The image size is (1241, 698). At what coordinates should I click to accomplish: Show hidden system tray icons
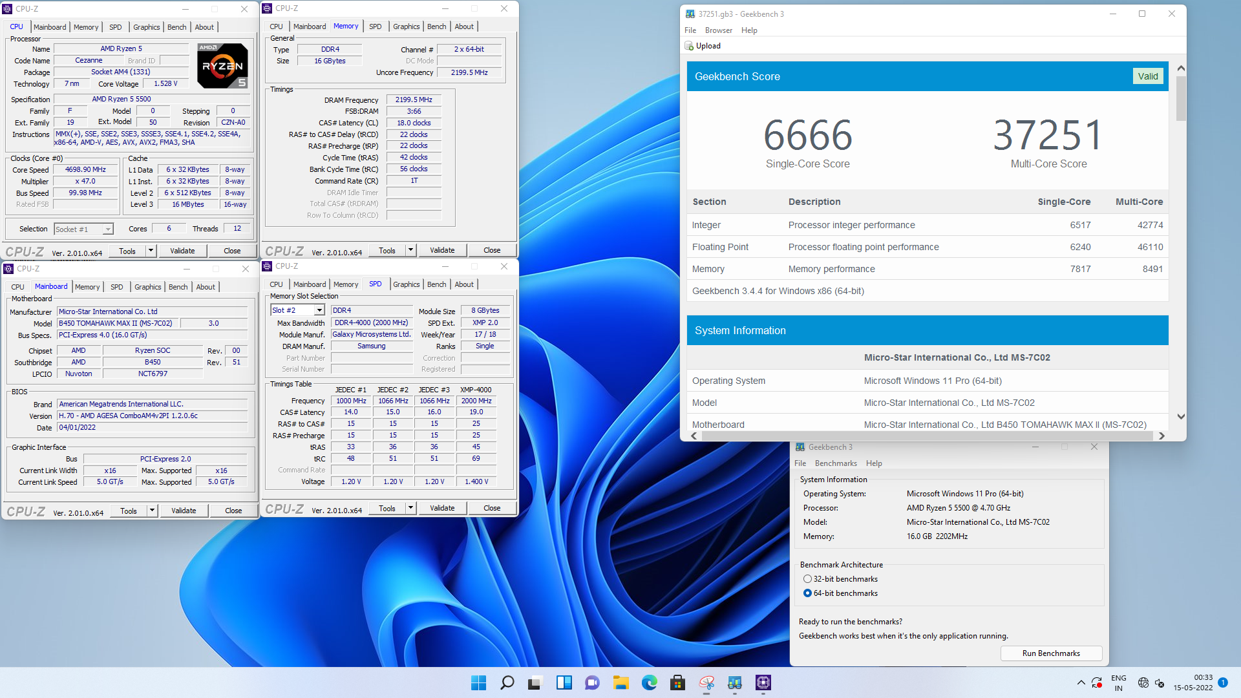pyautogui.click(x=1081, y=682)
